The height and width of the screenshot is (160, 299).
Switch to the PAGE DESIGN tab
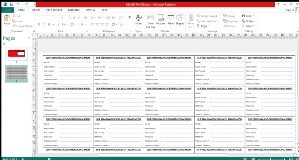pos(54,10)
